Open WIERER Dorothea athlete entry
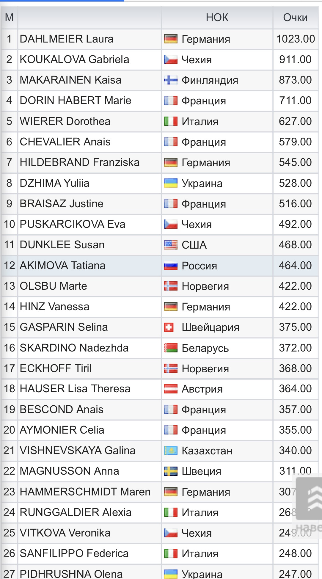Viewport: 322px width, 579px height. point(65,121)
